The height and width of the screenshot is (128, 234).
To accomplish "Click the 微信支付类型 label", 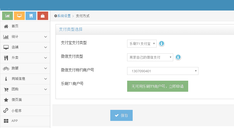I will [72, 56].
